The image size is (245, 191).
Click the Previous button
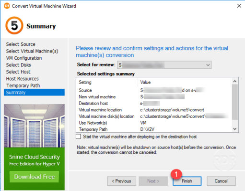click(122, 181)
